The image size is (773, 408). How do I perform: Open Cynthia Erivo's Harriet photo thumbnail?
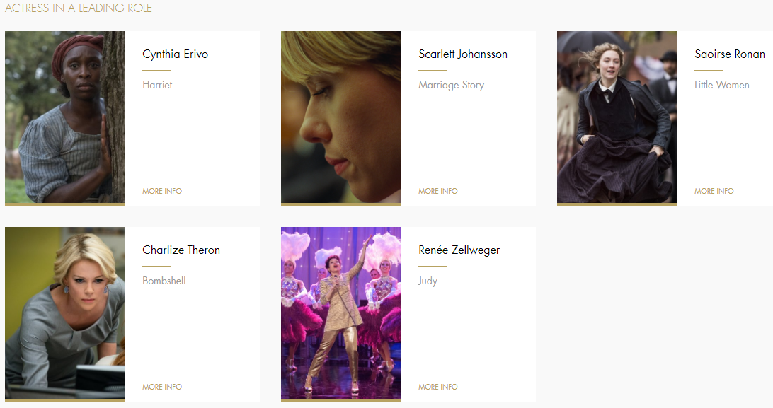click(64, 118)
